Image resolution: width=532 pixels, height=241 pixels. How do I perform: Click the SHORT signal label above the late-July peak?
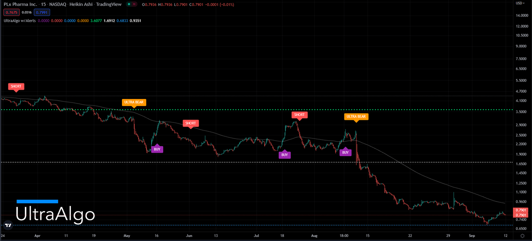click(299, 115)
